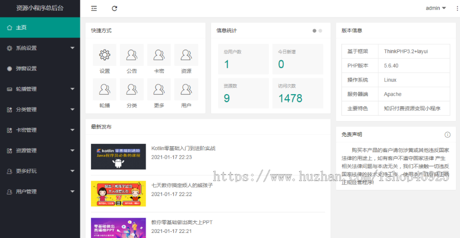Click the 最新发布 panel heading
The width and height of the screenshot is (460, 238).
(101, 127)
